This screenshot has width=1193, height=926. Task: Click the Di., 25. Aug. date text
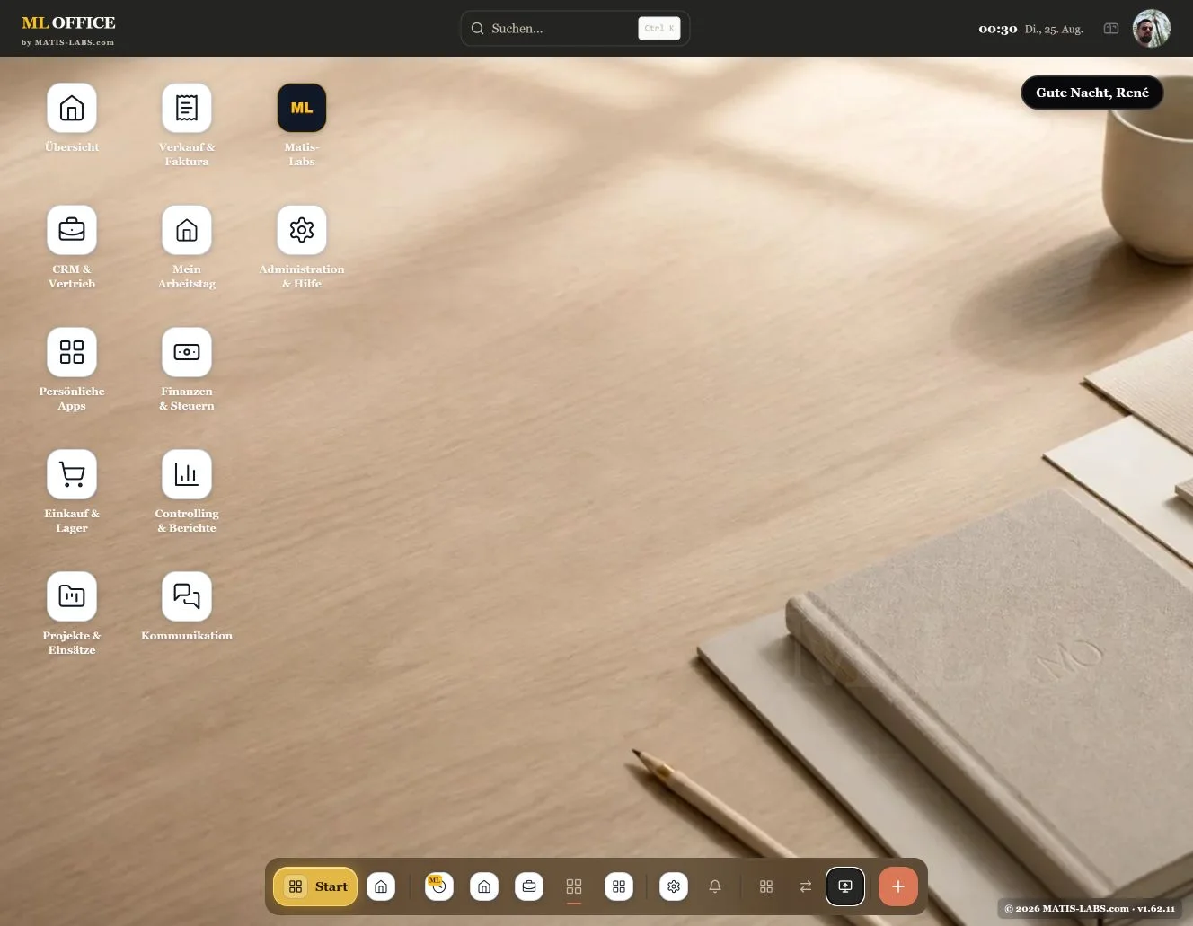click(1054, 29)
